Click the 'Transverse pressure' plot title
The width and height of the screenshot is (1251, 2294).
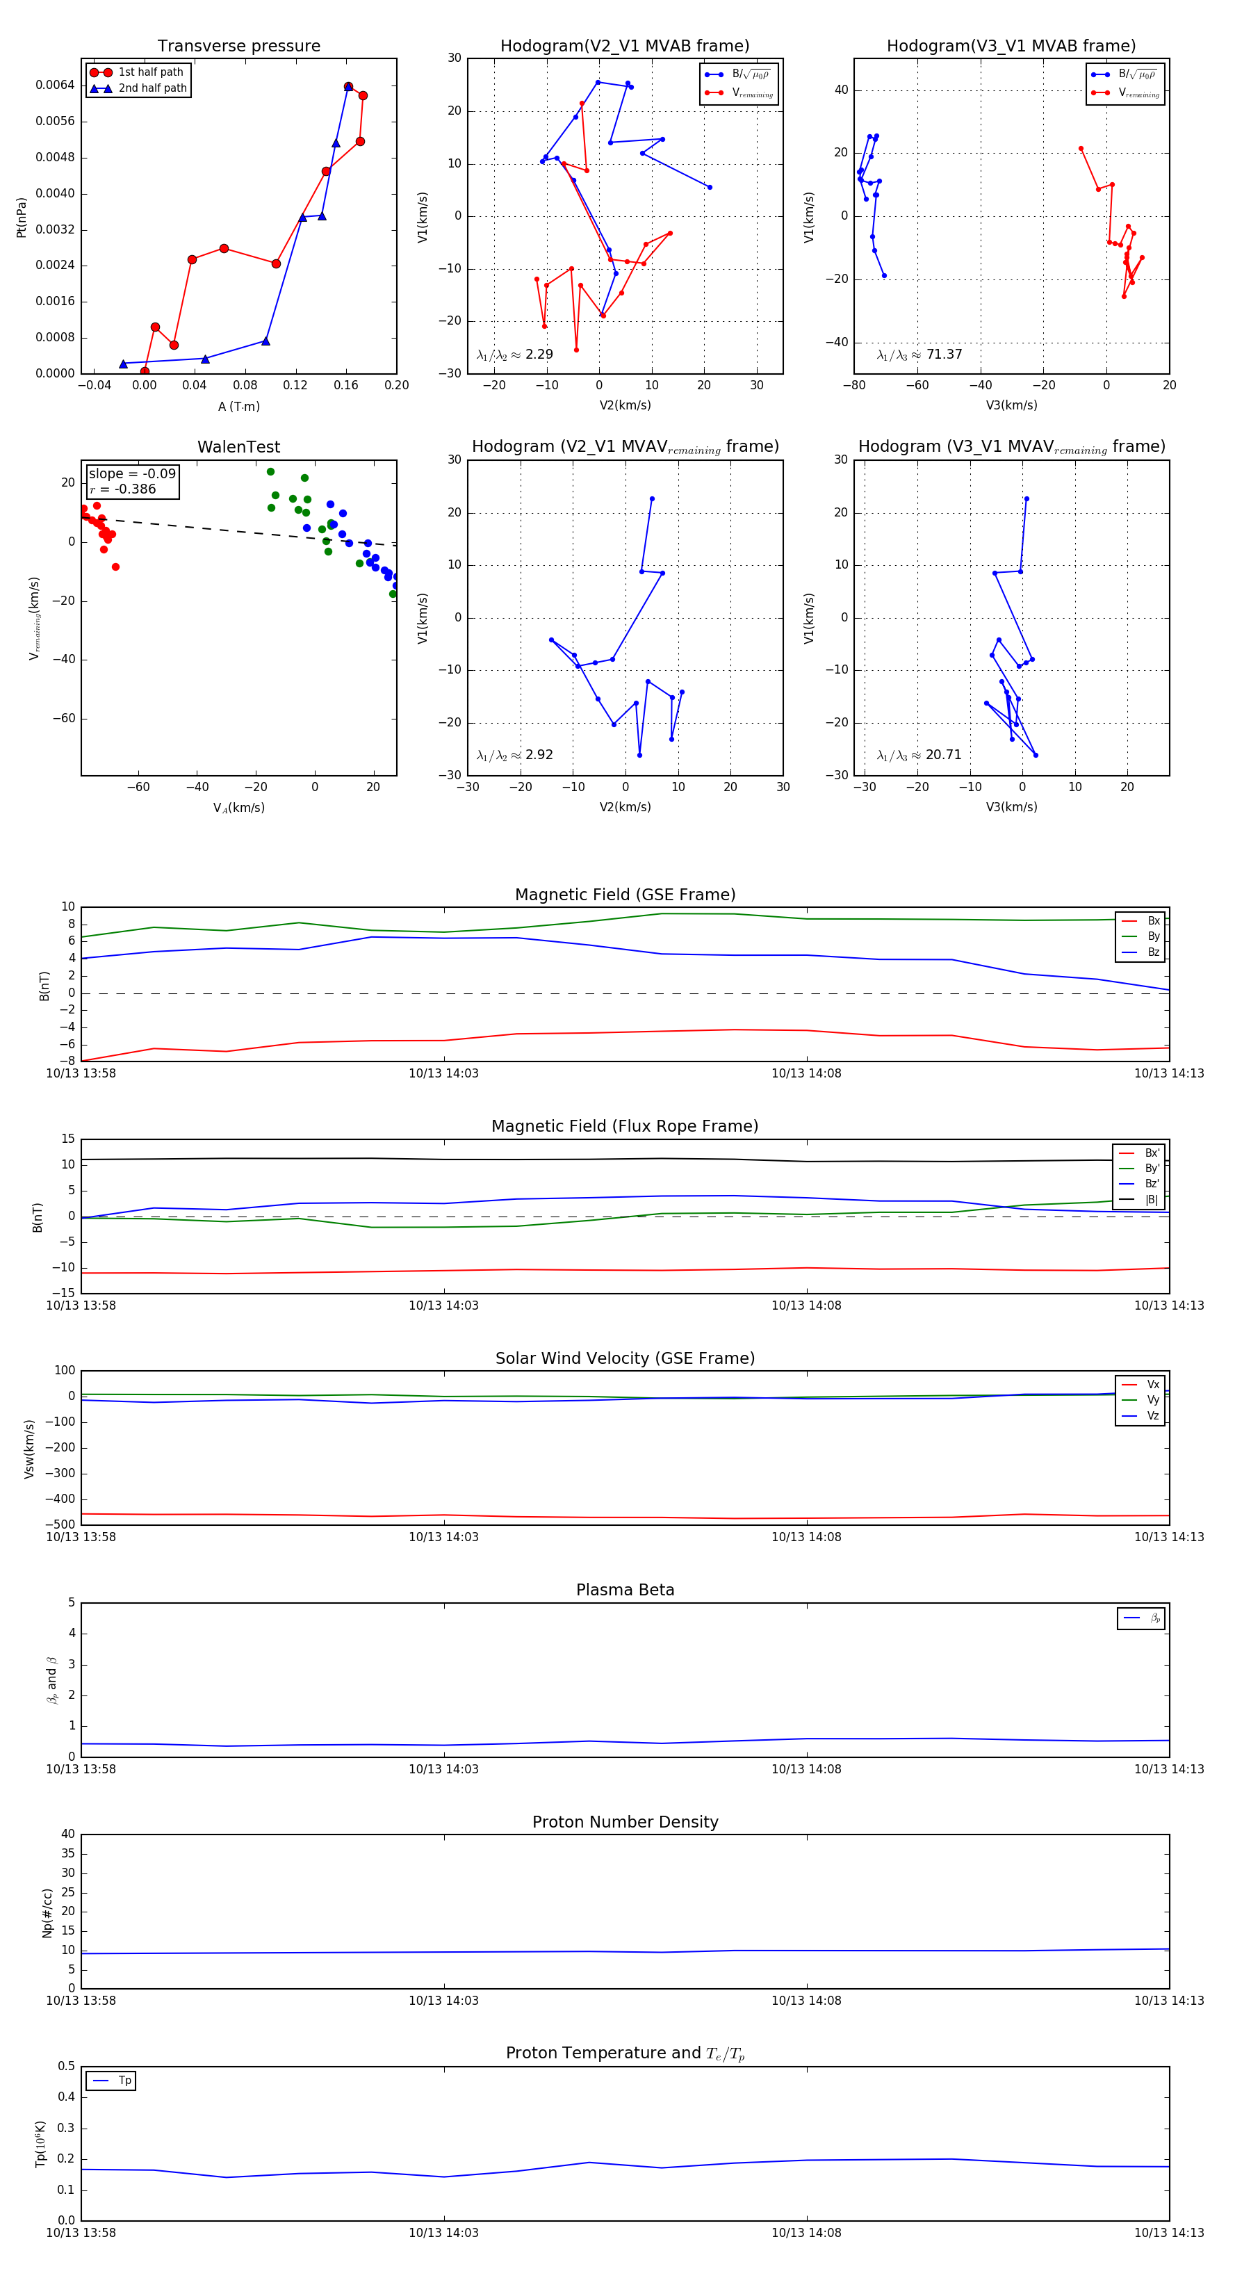[x=238, y=45]
